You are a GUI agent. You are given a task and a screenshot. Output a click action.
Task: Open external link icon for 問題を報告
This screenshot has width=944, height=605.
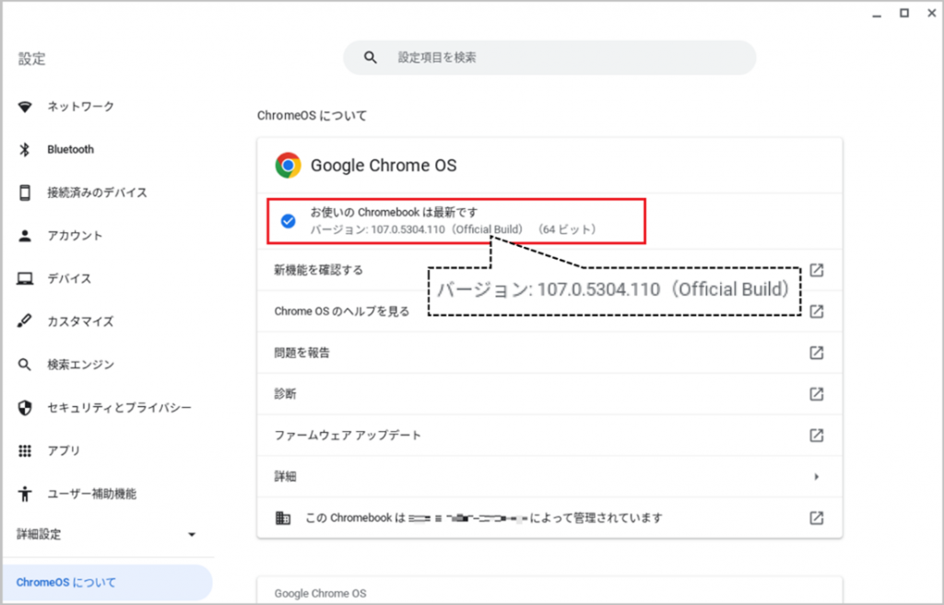click(816, 353)
